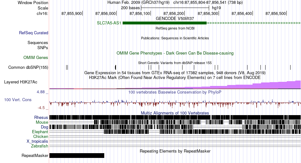Click the 100 Vert. Cons track label

(x=18, y=100)
